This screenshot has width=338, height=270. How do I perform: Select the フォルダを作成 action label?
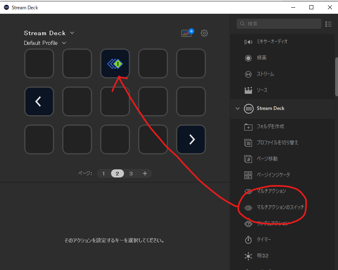click(270, 126)
